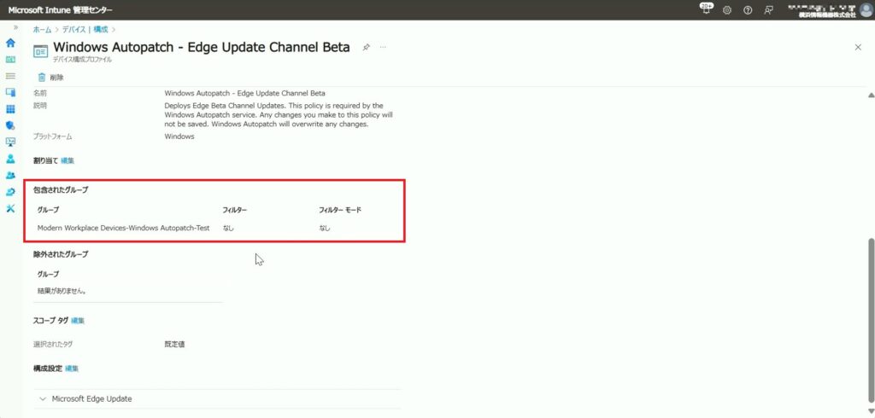Open the All services list icon in the sidebar
The width and height of the screenshot is (875, 418).
(10, 76)
